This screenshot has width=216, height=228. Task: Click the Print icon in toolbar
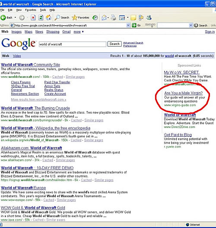pyautogui.click(x=113, y=18)
